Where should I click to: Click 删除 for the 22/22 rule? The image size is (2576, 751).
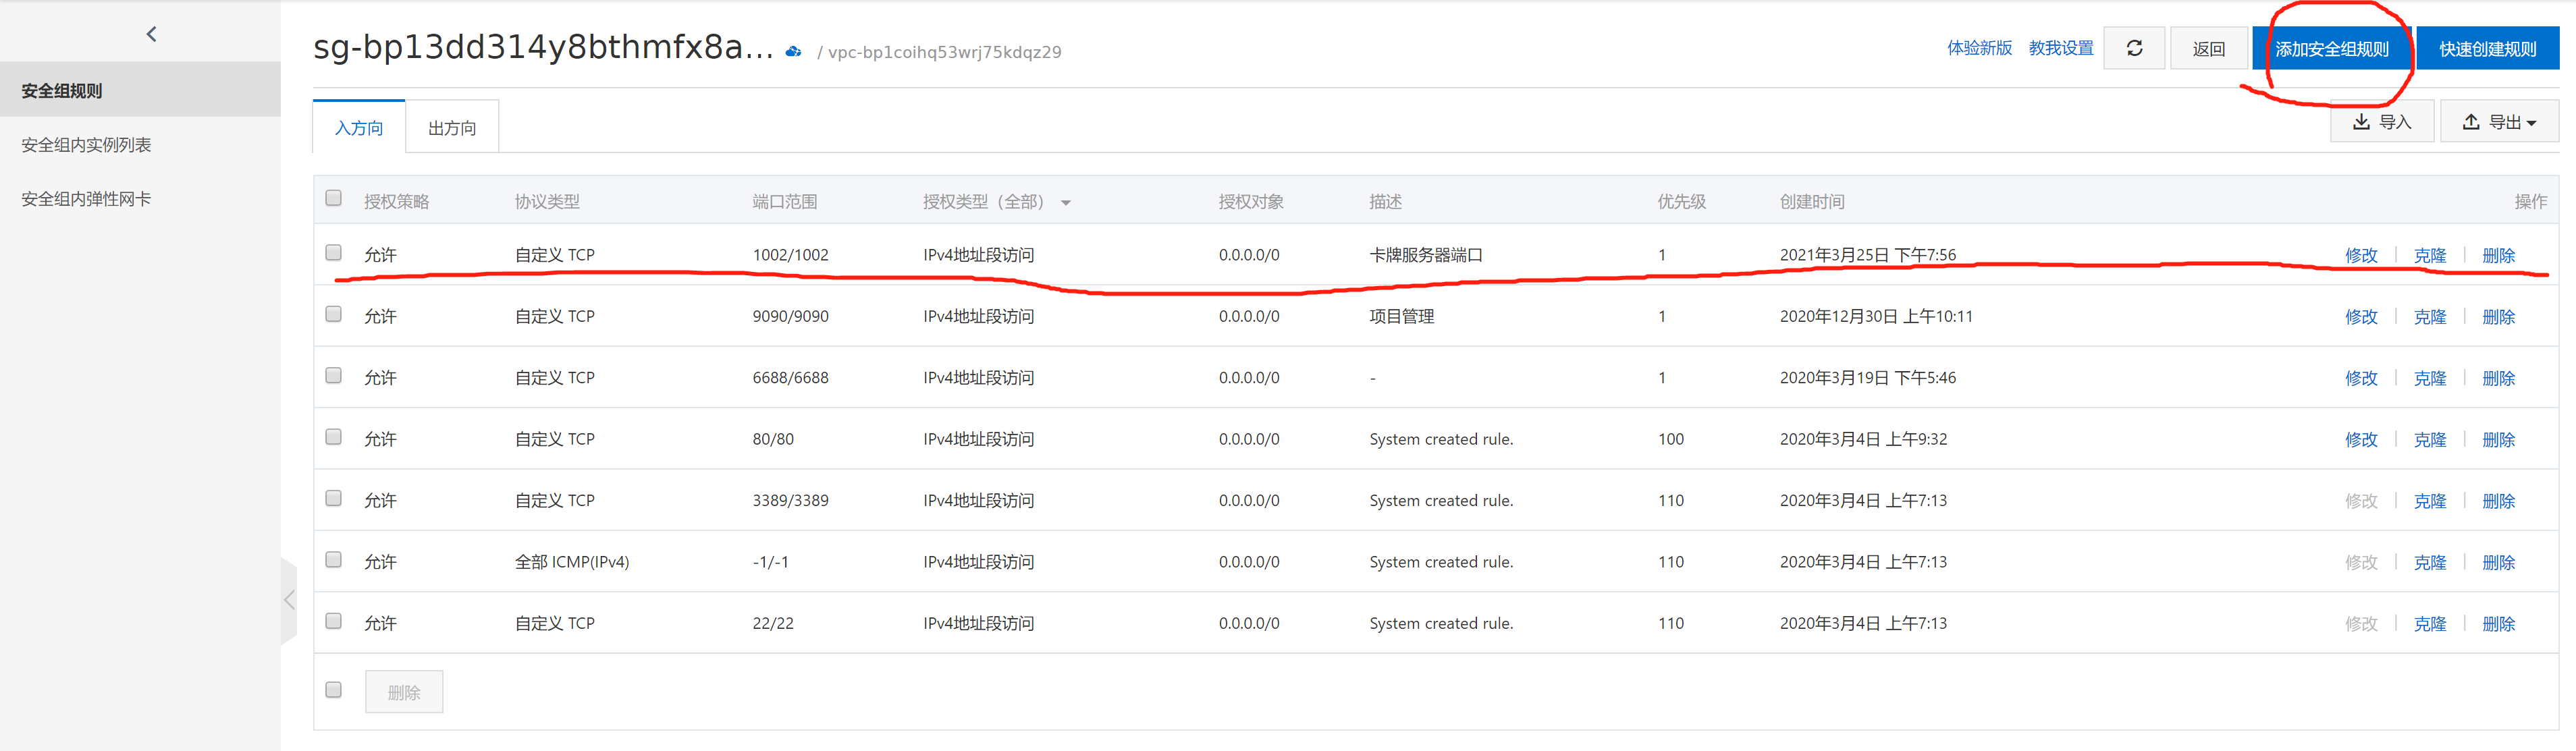tap(2497, 624)
